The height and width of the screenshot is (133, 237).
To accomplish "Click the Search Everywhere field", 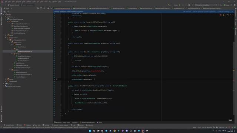I will (27, 5).
